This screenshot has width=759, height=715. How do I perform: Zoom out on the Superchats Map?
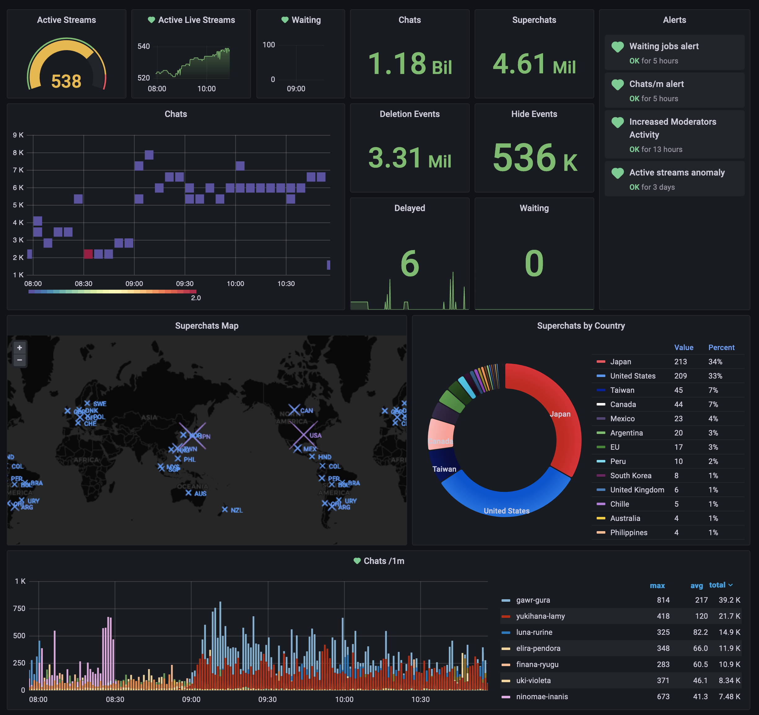click(20, 360)
